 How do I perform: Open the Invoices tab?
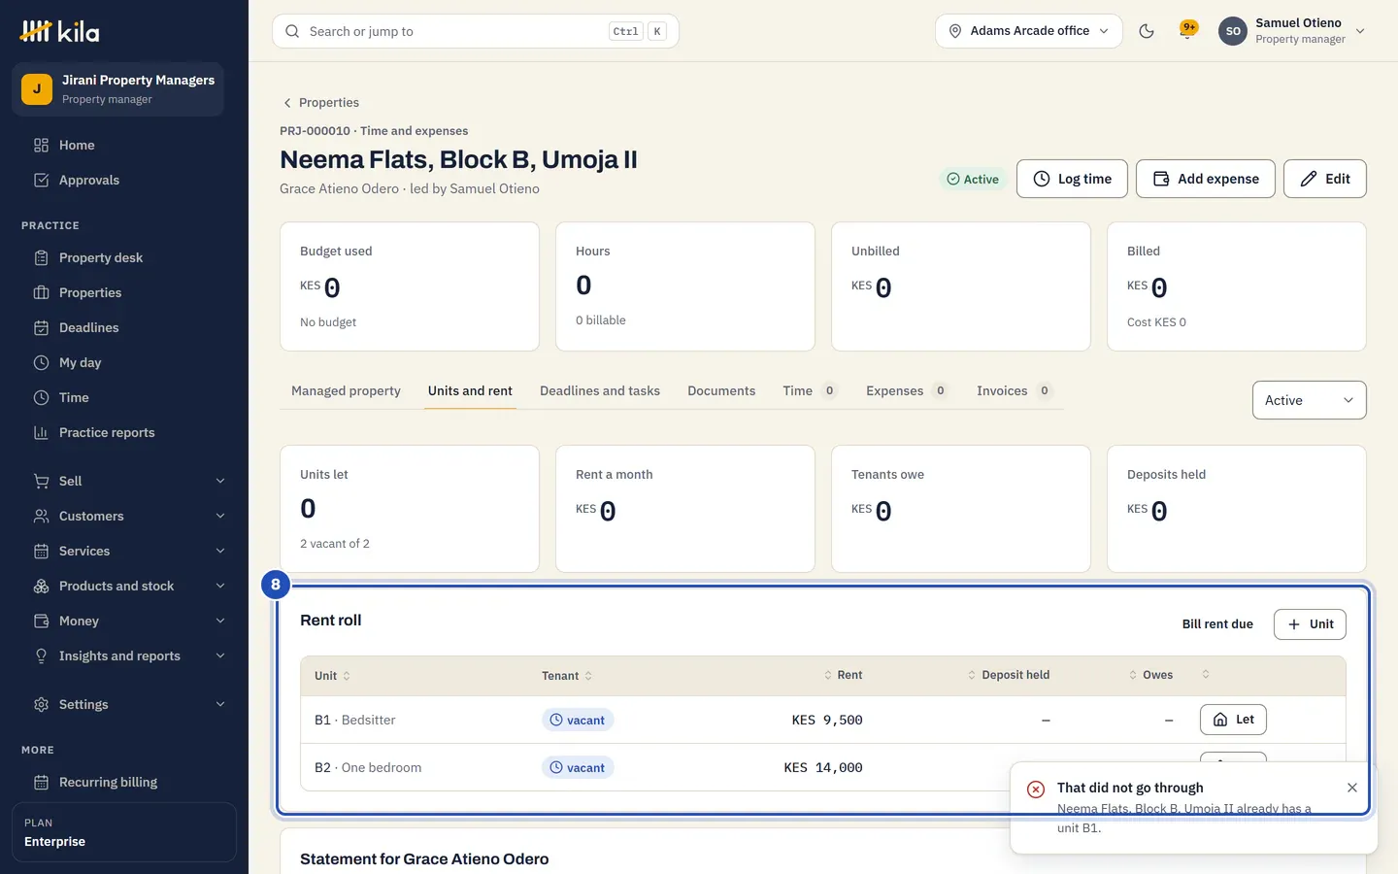click(1014, 390)
